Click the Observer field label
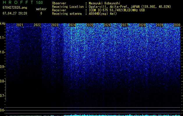Viewport: 183px width, 116px height. (59, 3)
